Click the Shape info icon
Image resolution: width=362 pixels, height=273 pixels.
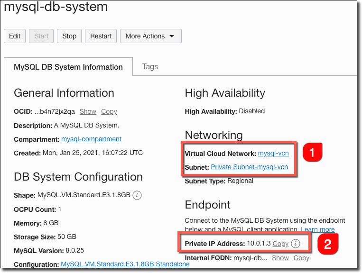[x=137, y=195]
